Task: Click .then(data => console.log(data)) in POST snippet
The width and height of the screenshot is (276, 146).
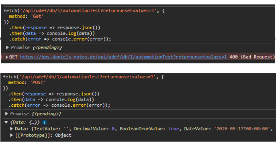Action: pyautogui.click(x=51, y=99)
